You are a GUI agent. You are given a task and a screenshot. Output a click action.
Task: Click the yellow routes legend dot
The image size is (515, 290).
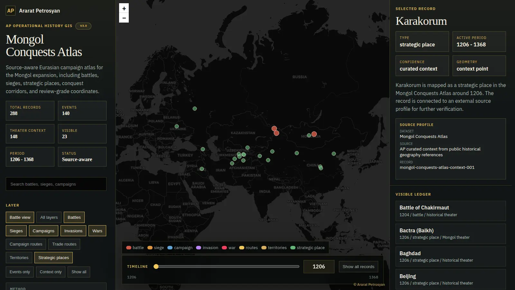point(242,248)
